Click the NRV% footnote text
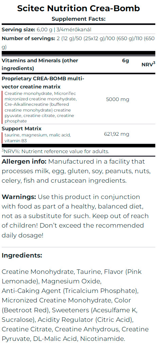 tap(55, 152)
